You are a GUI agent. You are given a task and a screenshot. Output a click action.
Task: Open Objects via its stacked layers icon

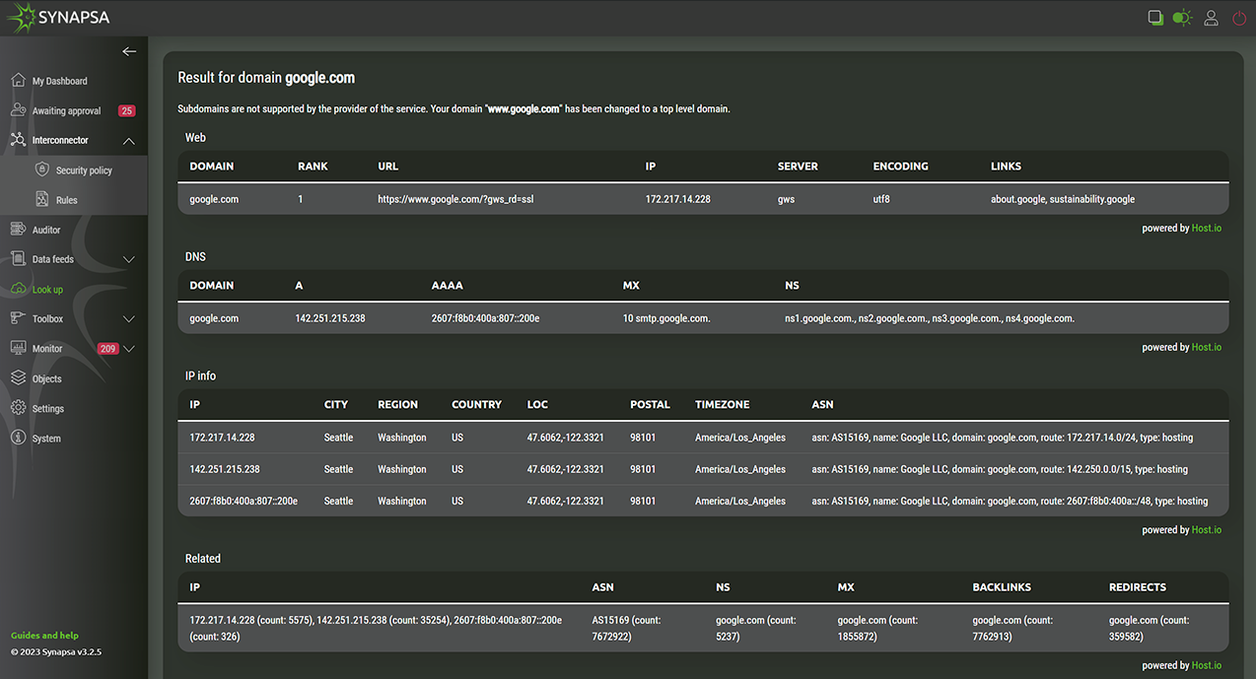[18, 378]
